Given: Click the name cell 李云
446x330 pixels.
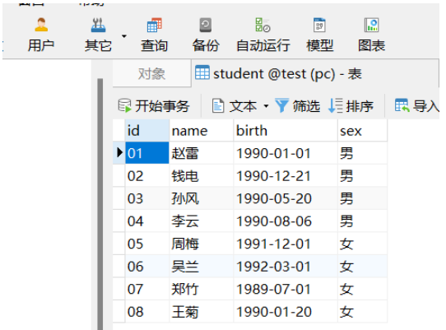Looking at the screenshot, I should [201, 221].
